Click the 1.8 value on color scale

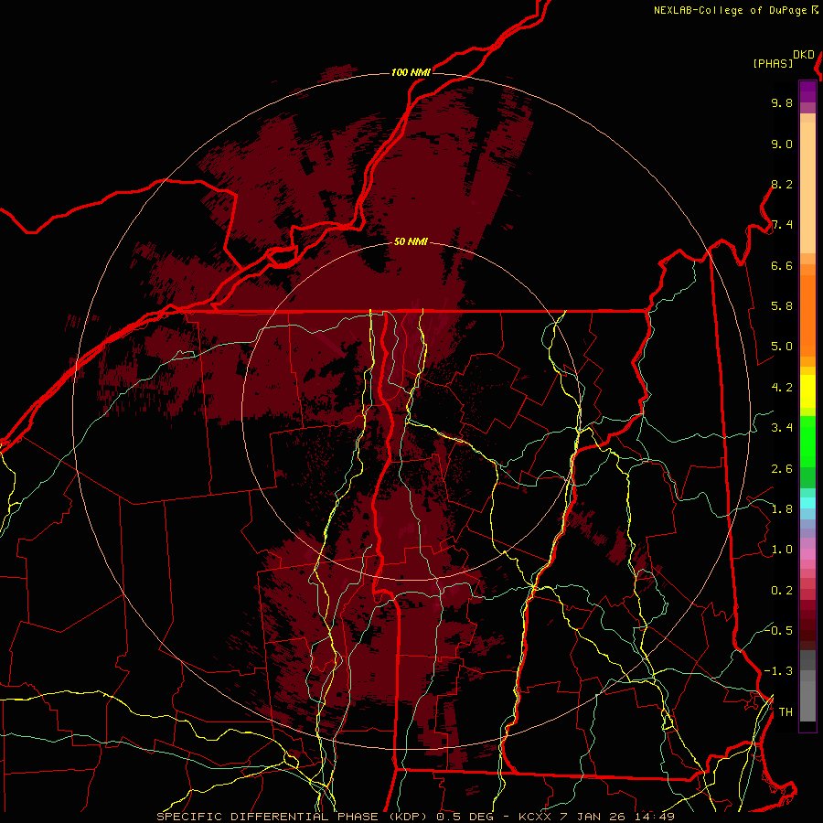point(782,509)
